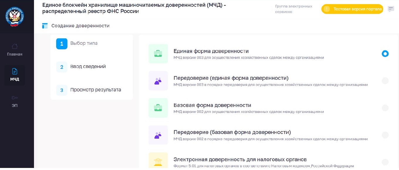399x170 pixels.
Task: Click the purple people icon for Передоверие
Action: click(x=158, y=81)
